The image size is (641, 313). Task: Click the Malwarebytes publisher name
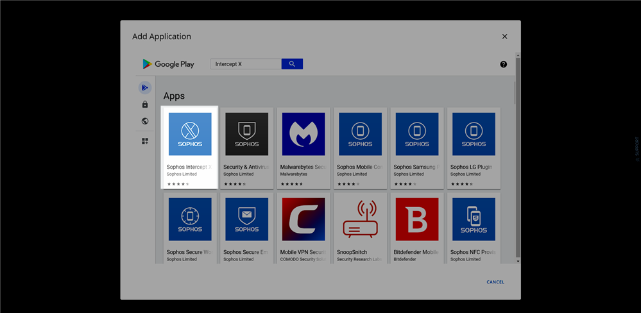(293, 174)
